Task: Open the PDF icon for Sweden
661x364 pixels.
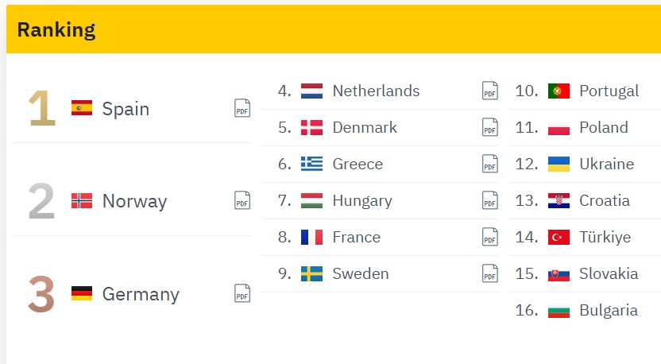Action: 489,273
